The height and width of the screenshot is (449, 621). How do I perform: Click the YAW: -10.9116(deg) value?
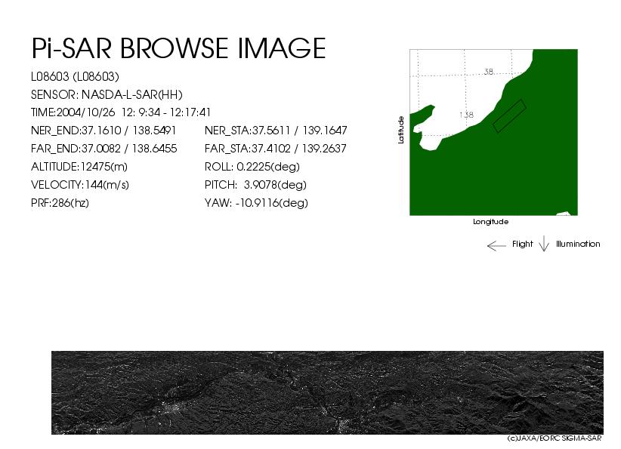256,203
